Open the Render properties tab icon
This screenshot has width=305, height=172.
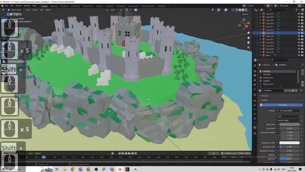tap(255, 71)
